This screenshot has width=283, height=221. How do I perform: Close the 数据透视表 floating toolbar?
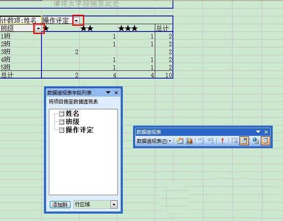pos(266,132)
